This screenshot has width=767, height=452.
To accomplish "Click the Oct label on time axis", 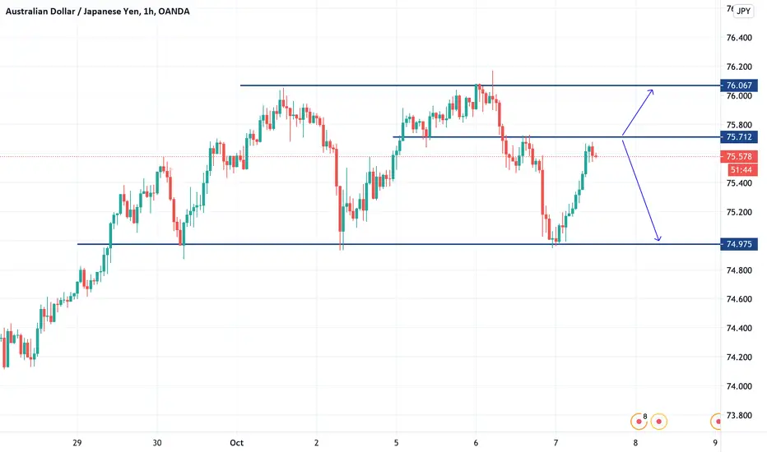I will pyautogui.click(x=237, y=443).
